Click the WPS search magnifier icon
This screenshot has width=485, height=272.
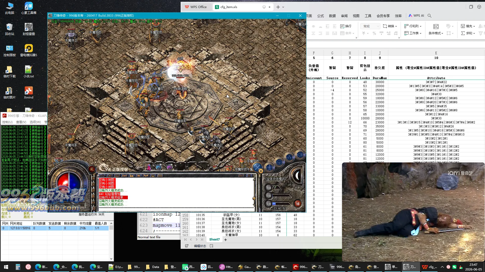[x=429, y=16]
